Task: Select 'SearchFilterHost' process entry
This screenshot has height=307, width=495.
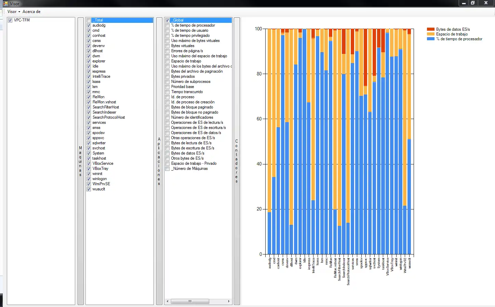Action: [x=106, y=107]
